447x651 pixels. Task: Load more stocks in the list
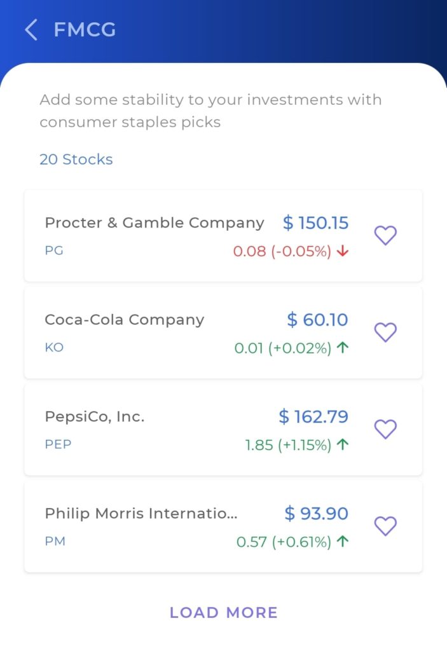point(224,612)
